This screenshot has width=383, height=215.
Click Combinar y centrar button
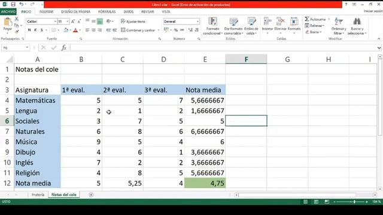pos(138,30)
